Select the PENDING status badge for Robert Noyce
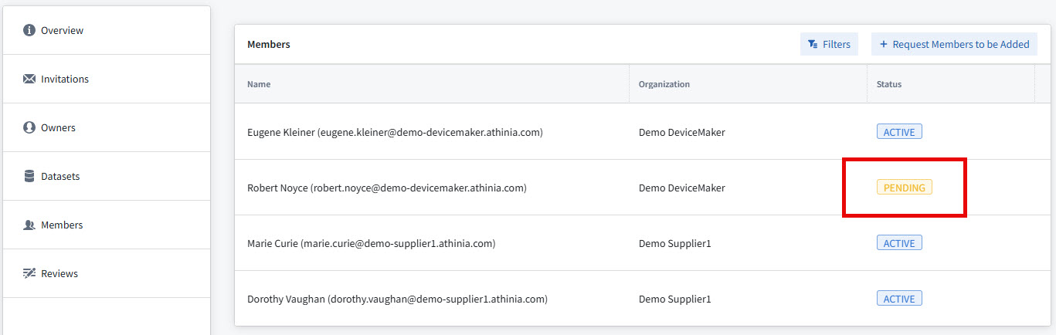Screen dimensions: 1056x335 (x=904, y=188)
